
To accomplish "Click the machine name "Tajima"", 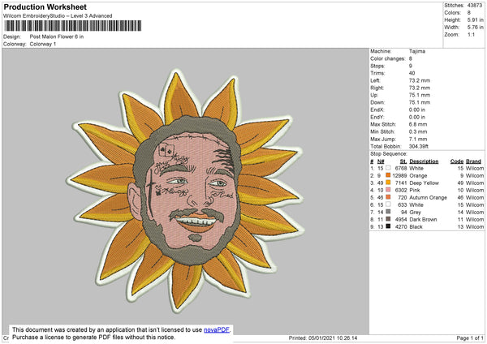I will coord(417,51).
